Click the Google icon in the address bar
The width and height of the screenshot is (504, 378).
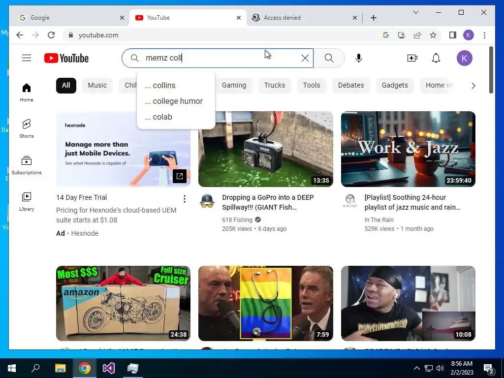click(x=386, y=35)
